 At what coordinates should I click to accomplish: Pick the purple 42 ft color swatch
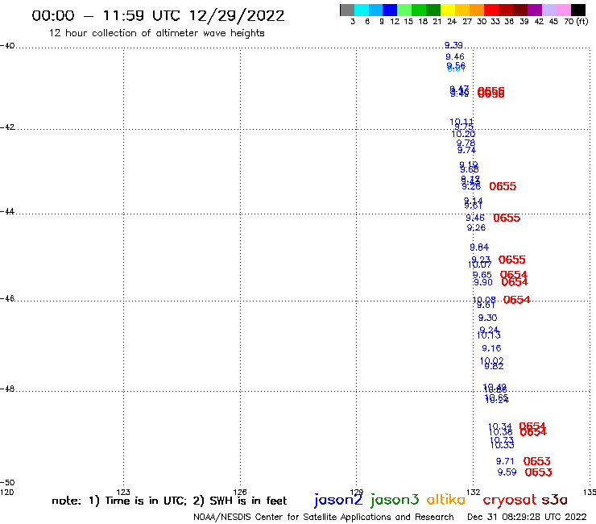535,10
